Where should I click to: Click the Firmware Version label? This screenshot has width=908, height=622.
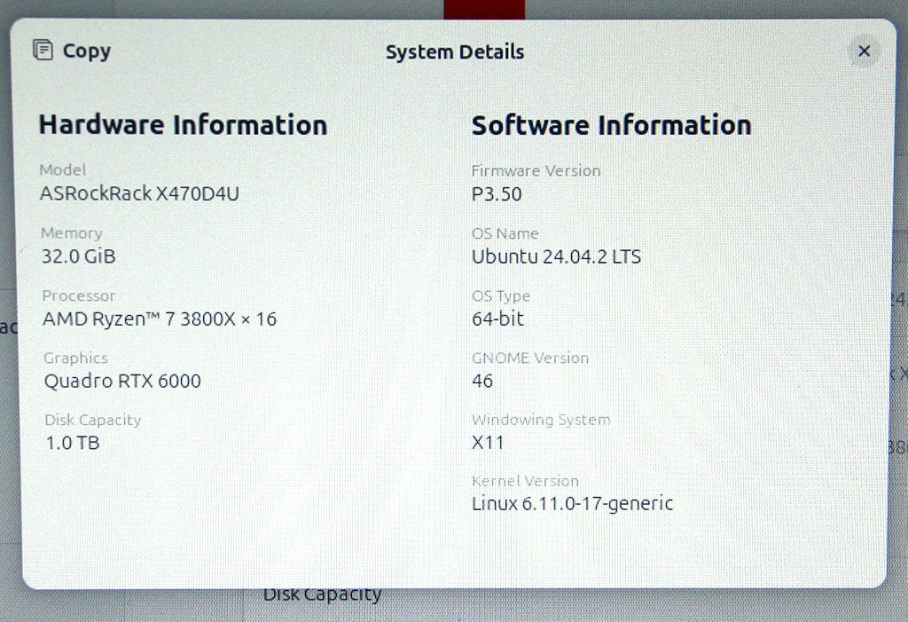click(536, 171)
